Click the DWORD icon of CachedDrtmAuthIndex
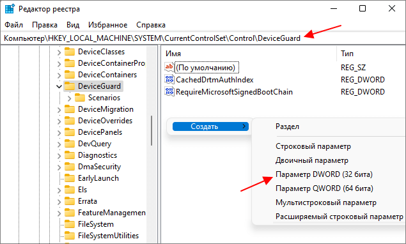This screenshot has height=244, width=406. [x=169, y=79]
